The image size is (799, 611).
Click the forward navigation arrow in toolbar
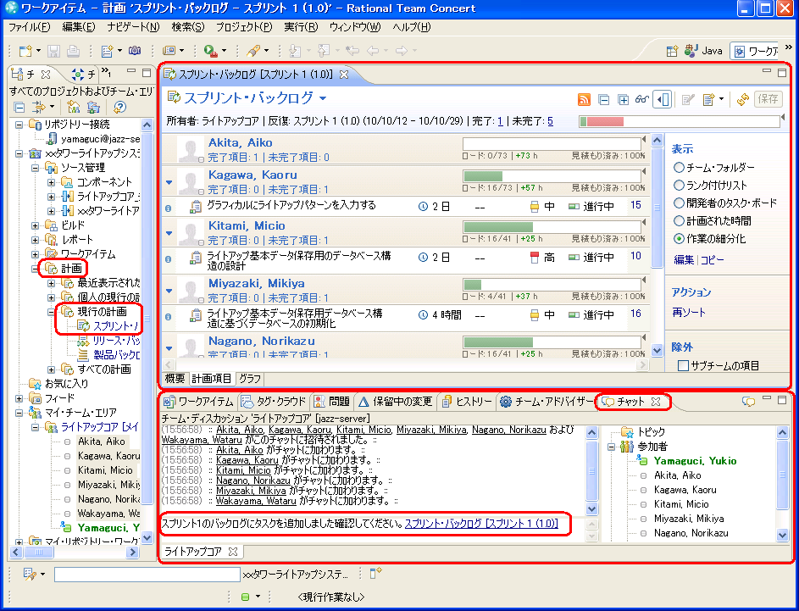402,51
